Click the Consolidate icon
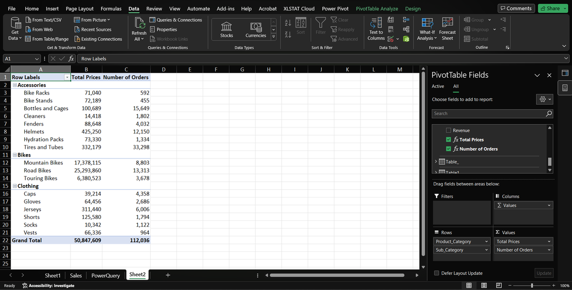 point(407,20)
